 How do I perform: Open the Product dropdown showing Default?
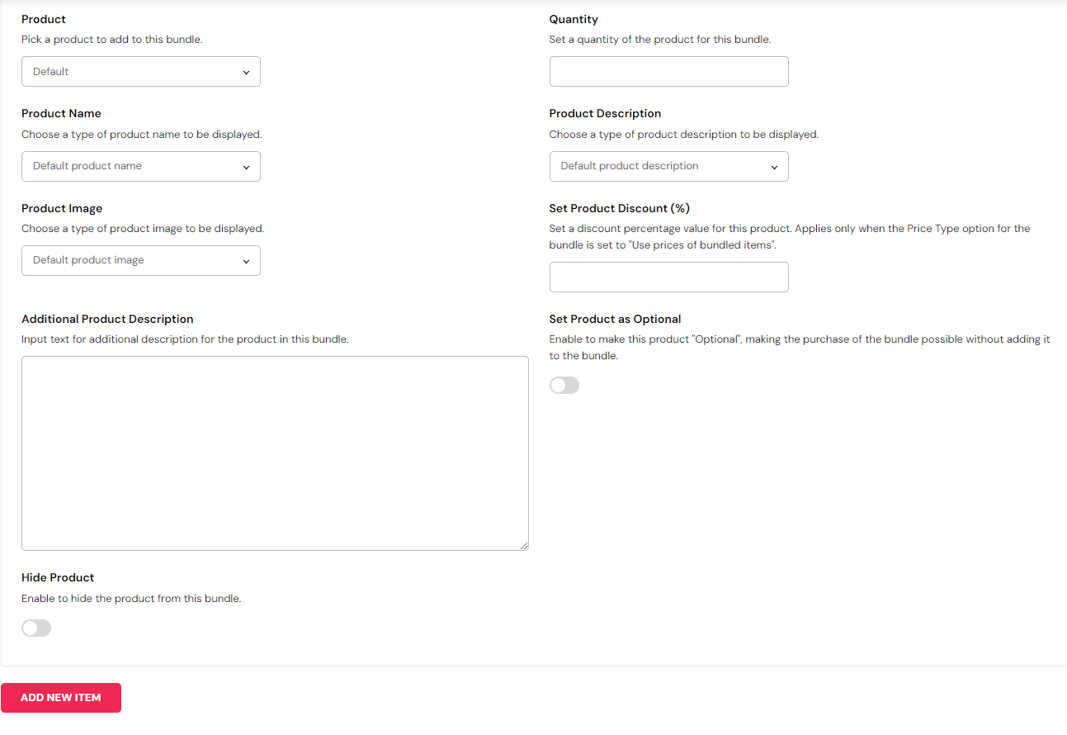pos(132,72)
